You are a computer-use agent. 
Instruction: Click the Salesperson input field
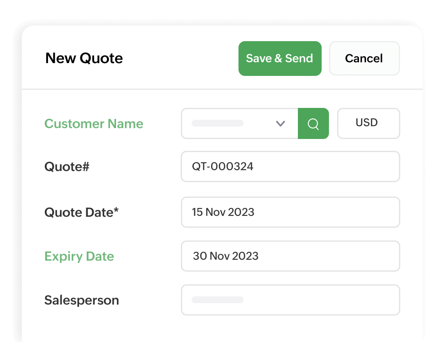(x=291, y=300)
